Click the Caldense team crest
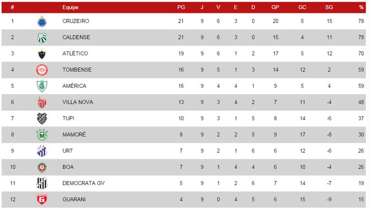This screenshot has width=369, height=208. (42, 38)
